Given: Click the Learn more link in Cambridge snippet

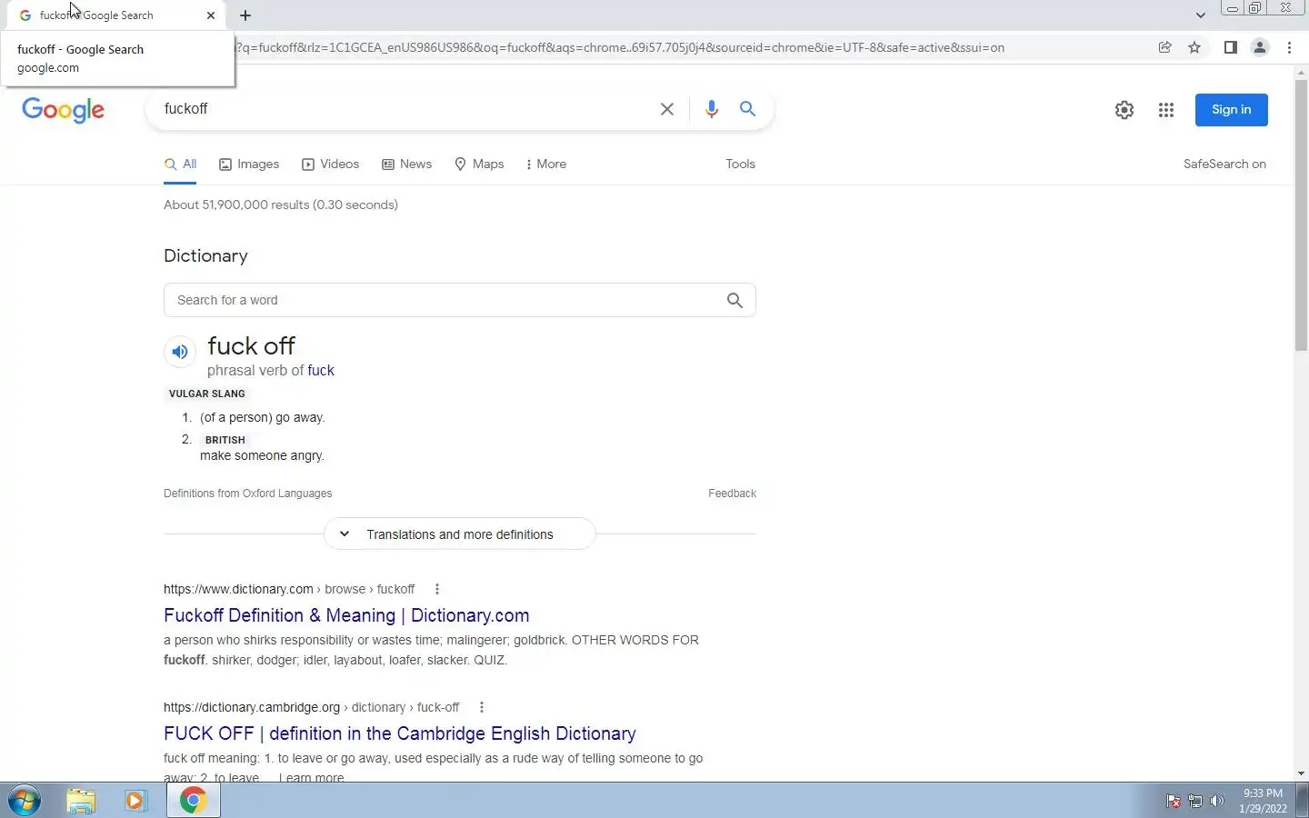Looking at the screenshot, I should pyautogui.click(x=311, y=777).
